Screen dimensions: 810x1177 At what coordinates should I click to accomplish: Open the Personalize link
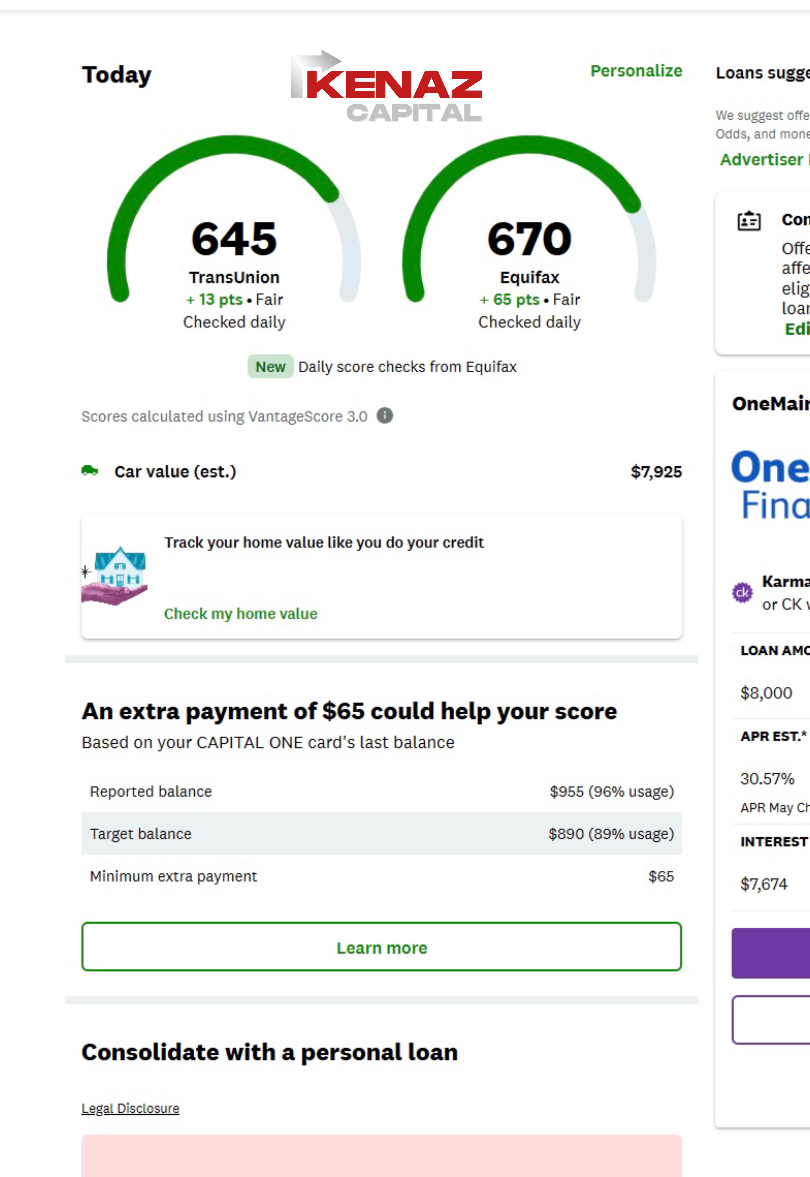[x=636, y=71]
